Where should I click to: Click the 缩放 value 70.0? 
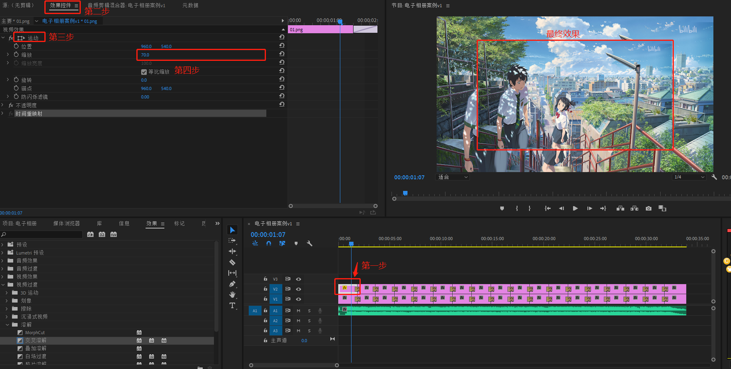tap(145, 55)
